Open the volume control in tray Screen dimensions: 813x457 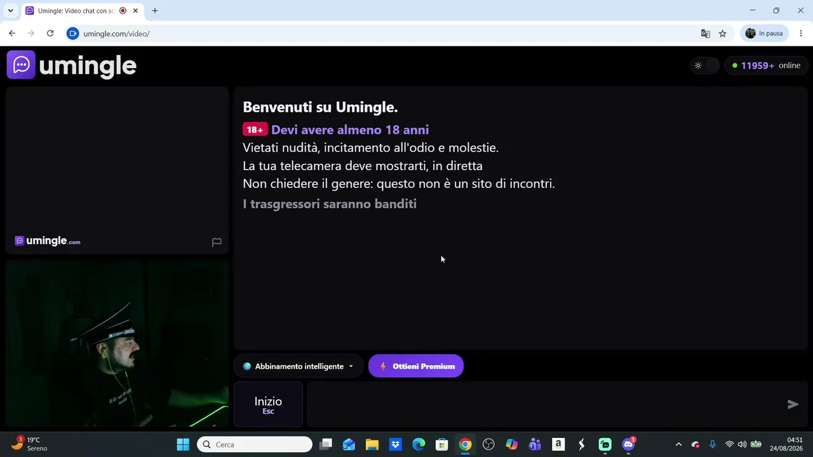(x=742, y=444)
